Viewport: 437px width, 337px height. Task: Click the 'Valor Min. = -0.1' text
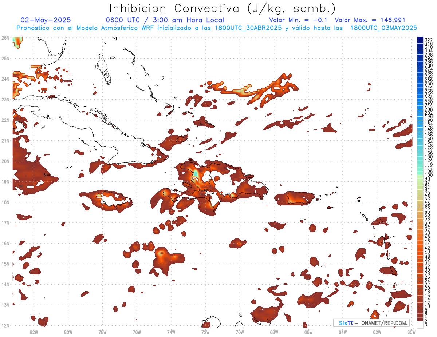click(x=299, y=20)
